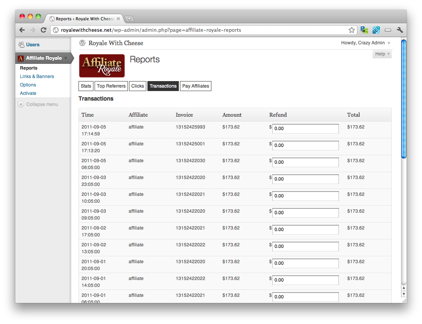422x324 pixels.
Task: Open the browser wrench settings menu
Action: pyautogui.click(x=400, y=29)
